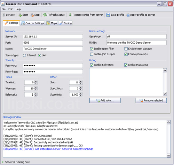Click the Server IP input field
174x165 pixels.
53,37
